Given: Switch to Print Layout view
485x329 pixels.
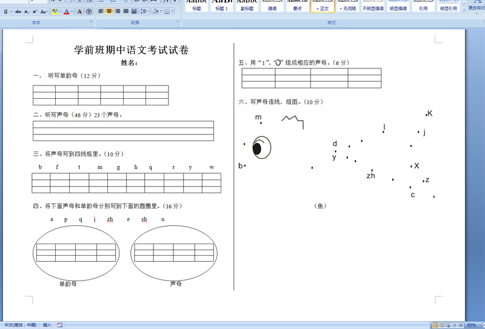Looking at the screenshot, I should pyautogui.click(x=435, y=325).
